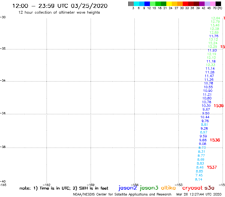
Task: Click the wave height value 13.12
Action: tap(213, 39)
